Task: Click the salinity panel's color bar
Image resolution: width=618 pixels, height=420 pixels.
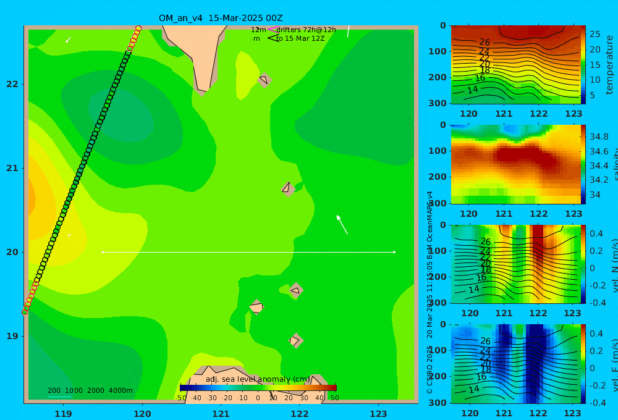Action: tap(583, 164)
